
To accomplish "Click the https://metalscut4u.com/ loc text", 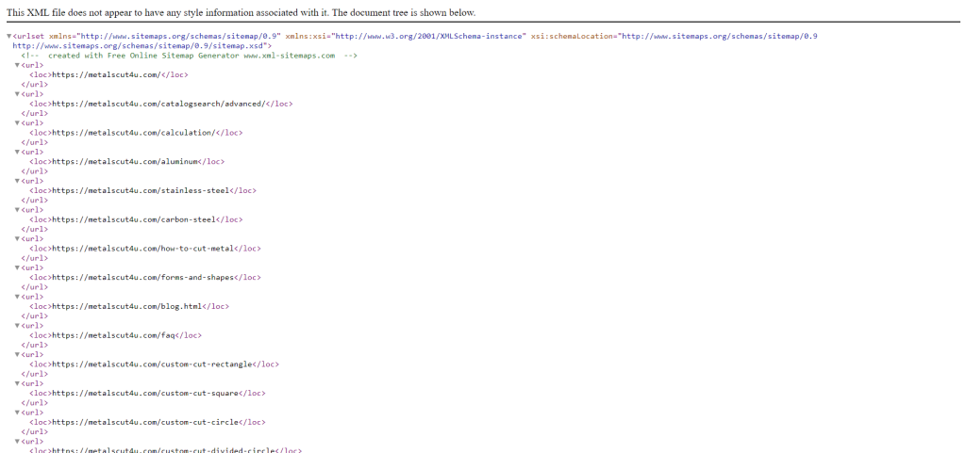I will pos(107,75).
